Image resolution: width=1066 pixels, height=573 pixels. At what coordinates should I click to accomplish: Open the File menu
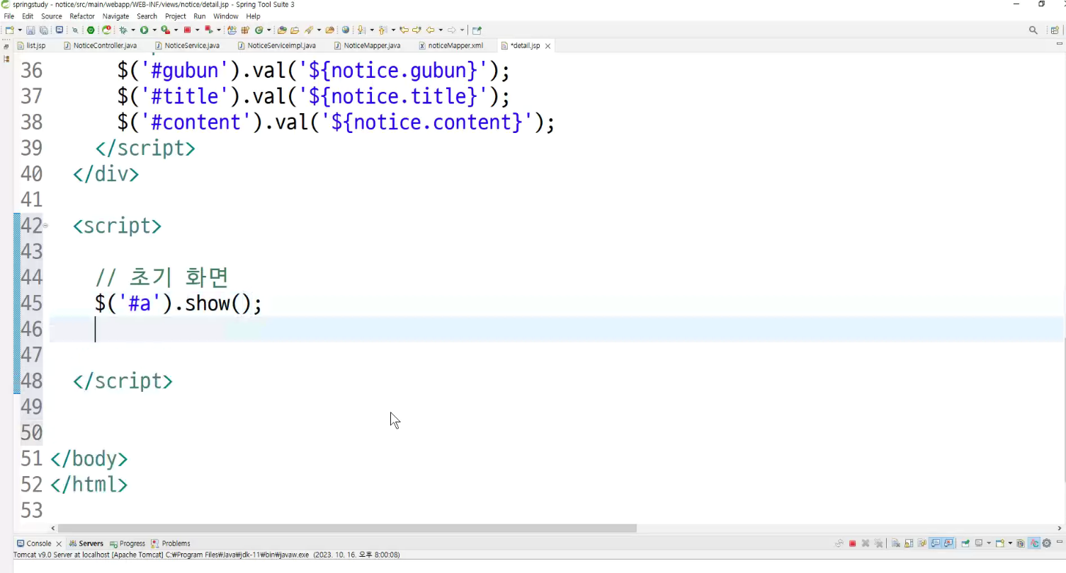pos(9,16)
